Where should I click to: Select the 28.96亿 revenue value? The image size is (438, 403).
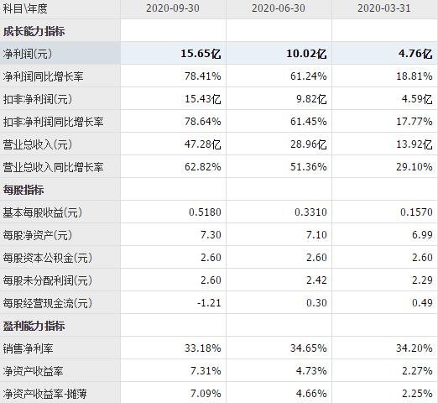(x=309, y=144)
